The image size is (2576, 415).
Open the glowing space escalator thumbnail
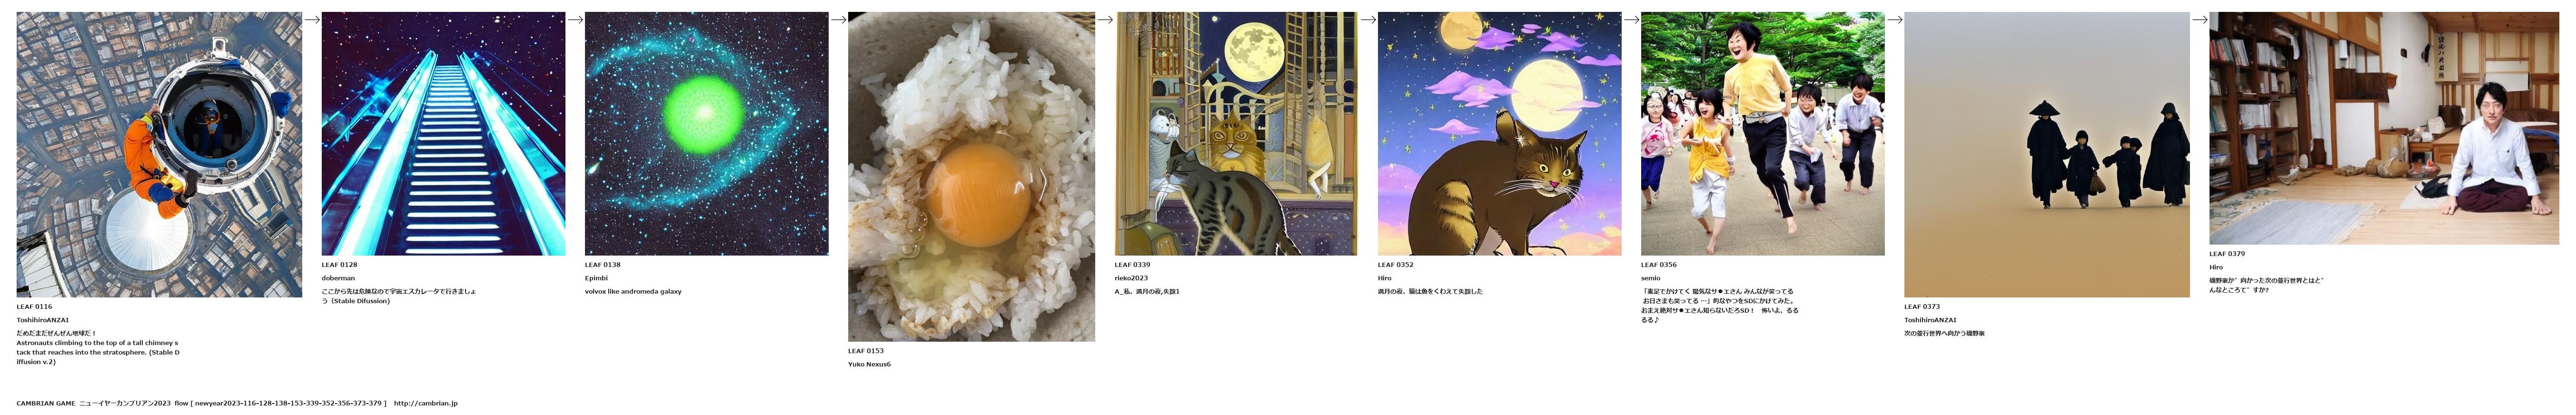click(443, 133)
